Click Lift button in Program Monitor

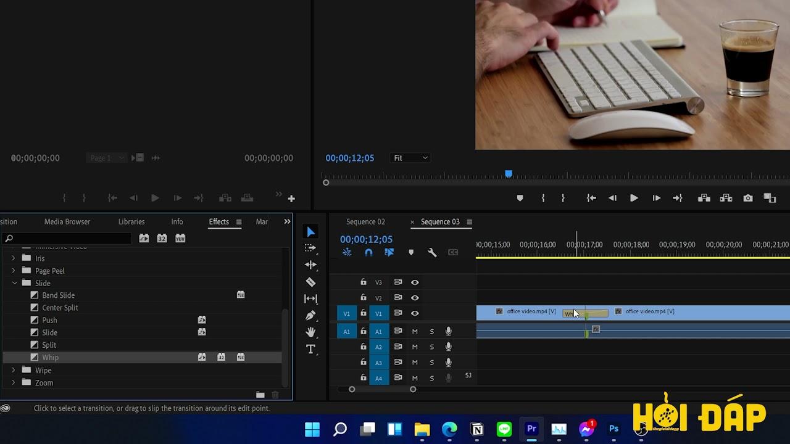[x=704, y=198]
